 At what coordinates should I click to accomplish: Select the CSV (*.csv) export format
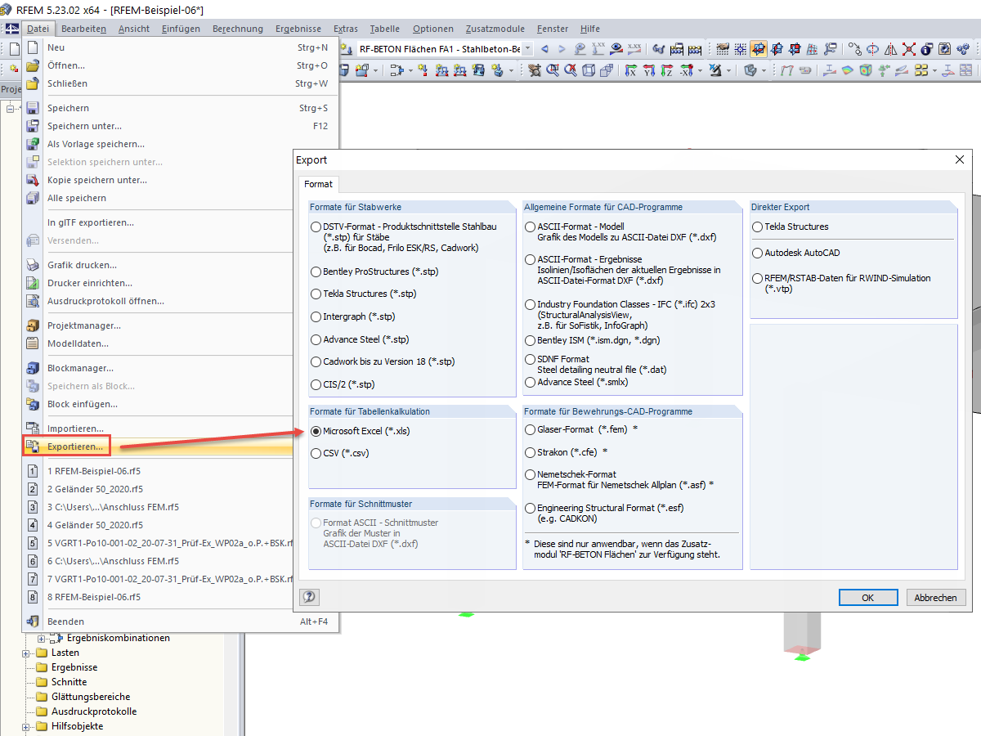316,452
